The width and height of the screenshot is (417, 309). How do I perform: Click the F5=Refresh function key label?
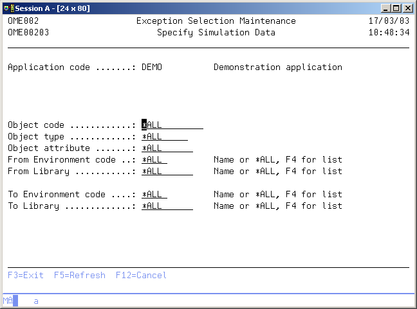pos(78,276)
